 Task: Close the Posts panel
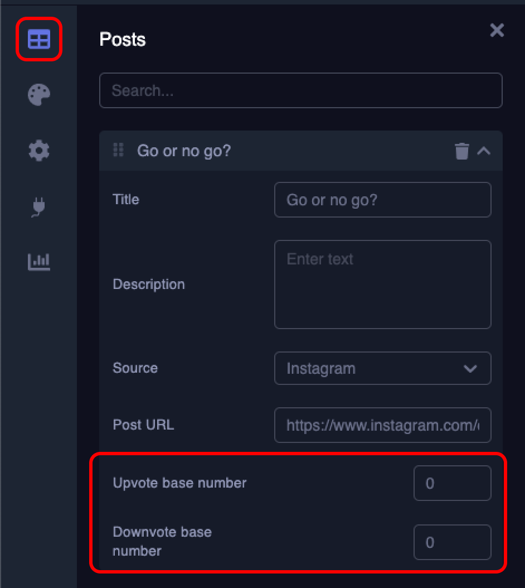497,30
